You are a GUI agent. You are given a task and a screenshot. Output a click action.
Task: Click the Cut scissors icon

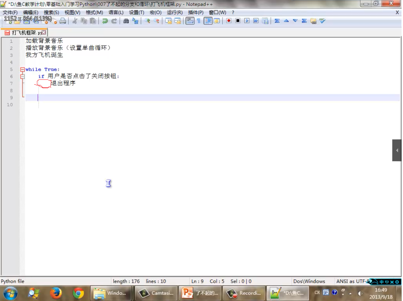tap(75, 21)
